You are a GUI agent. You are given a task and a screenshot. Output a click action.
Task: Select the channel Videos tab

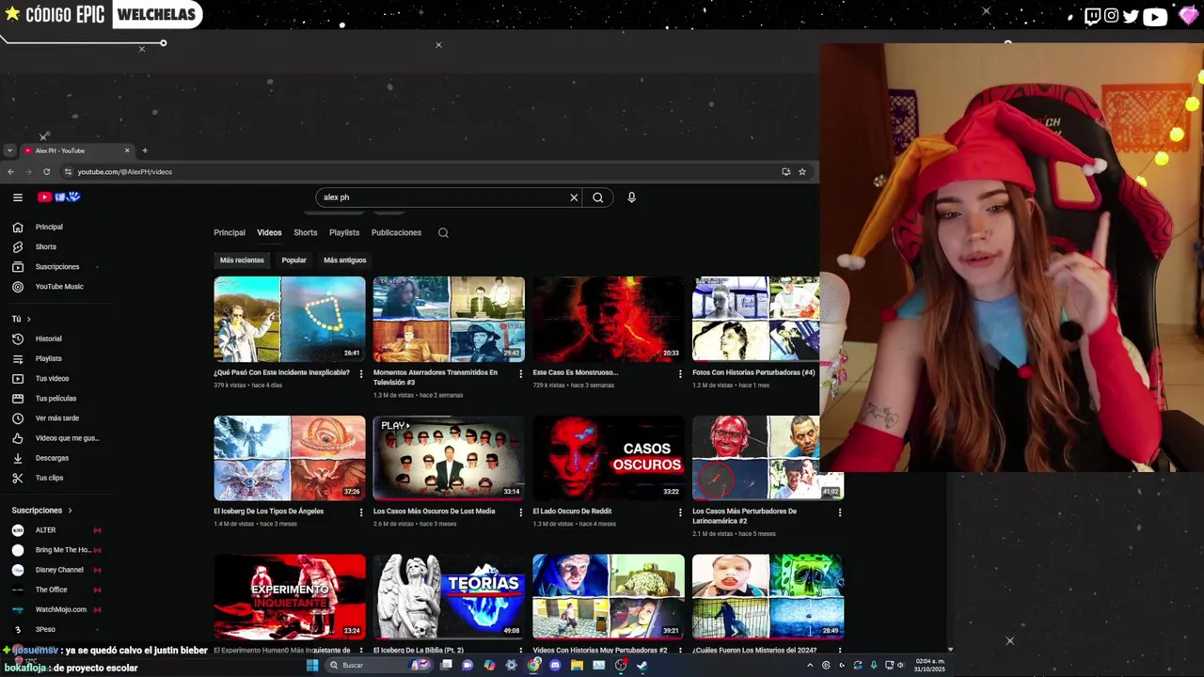pyautogui.click(x=269, y=232)
